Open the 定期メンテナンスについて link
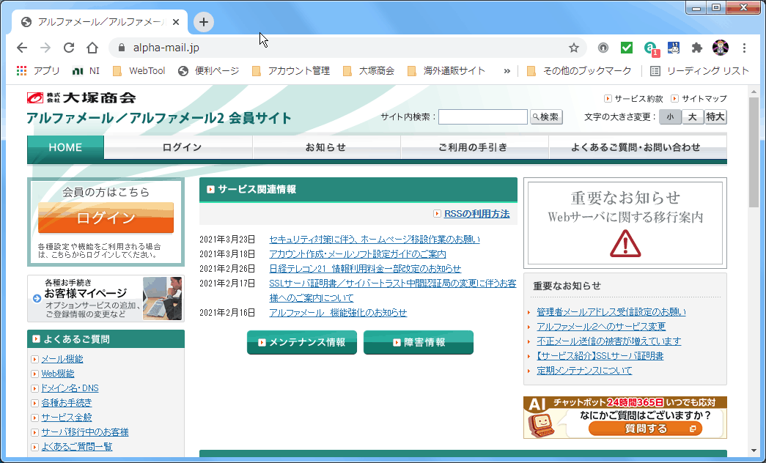 (x=584, y=371)
